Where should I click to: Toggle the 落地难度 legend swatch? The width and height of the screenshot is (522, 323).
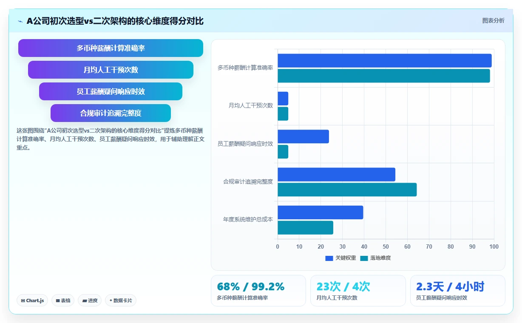point(364,258)
